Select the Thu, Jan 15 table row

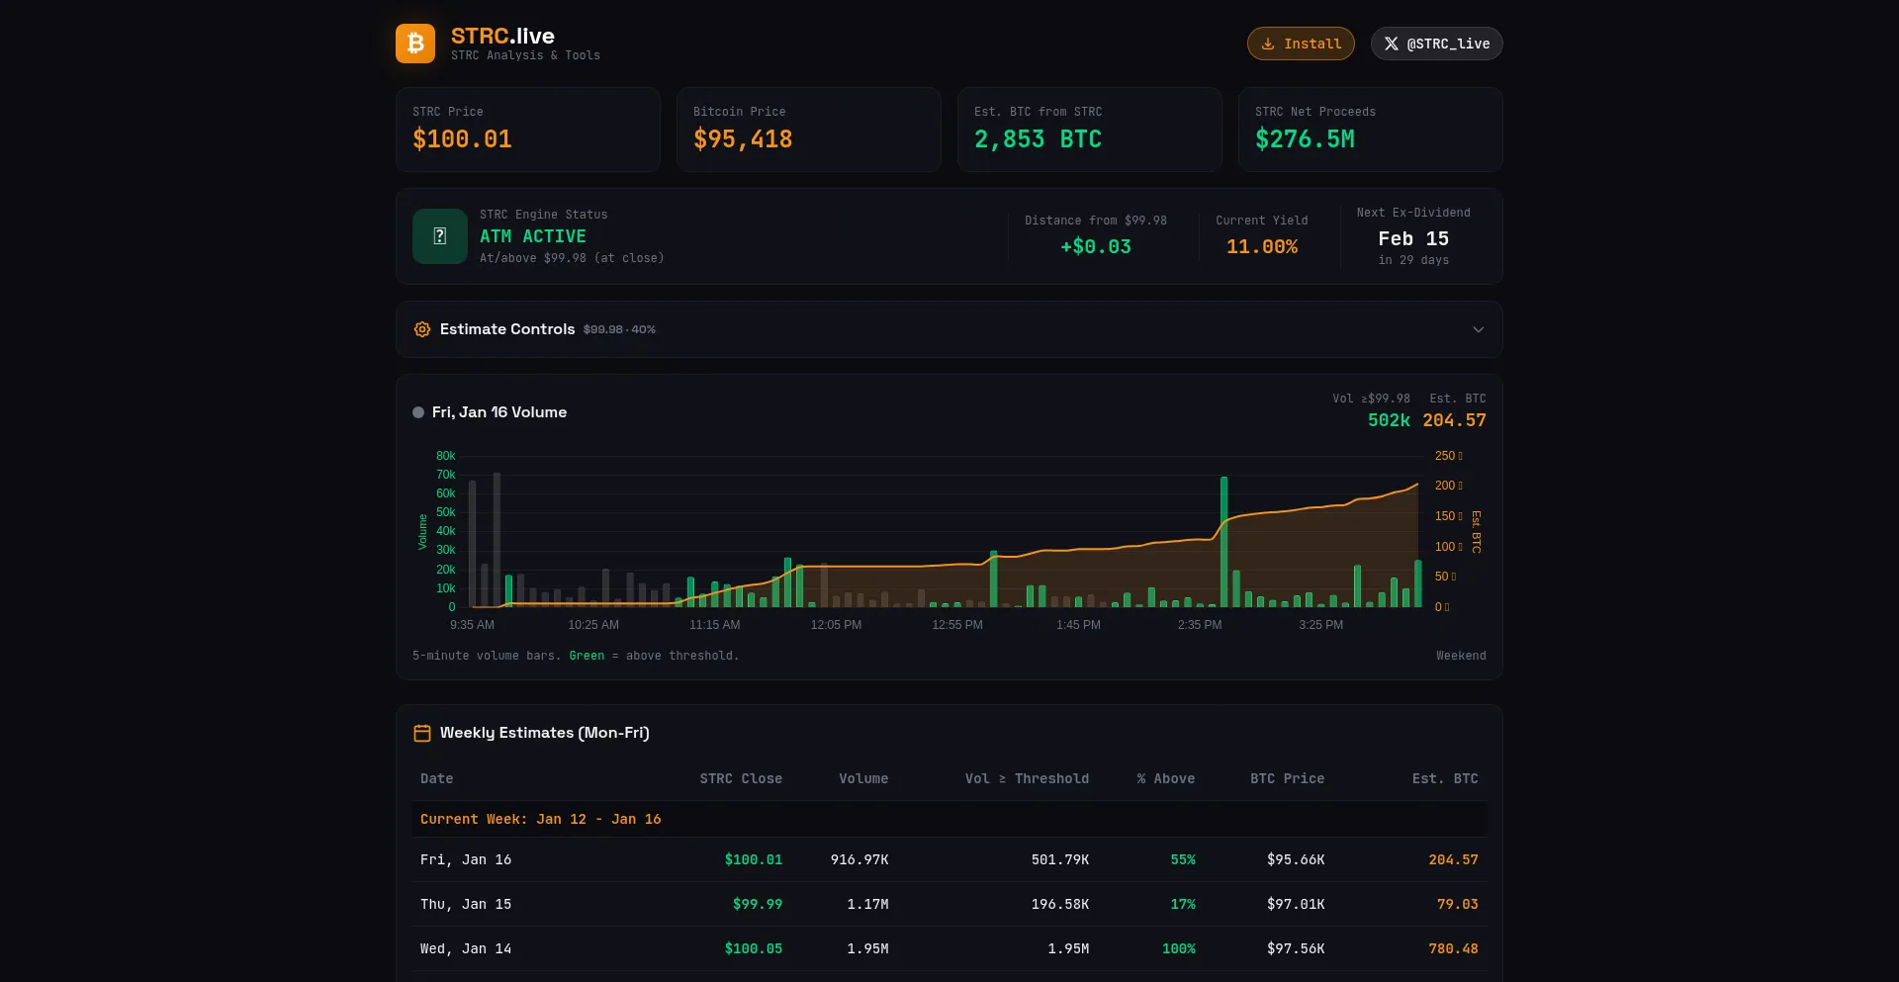coord(949,904)
